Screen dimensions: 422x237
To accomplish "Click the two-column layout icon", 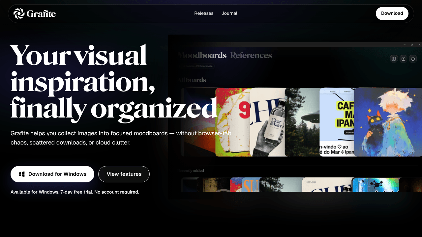I will coord(394,59).
